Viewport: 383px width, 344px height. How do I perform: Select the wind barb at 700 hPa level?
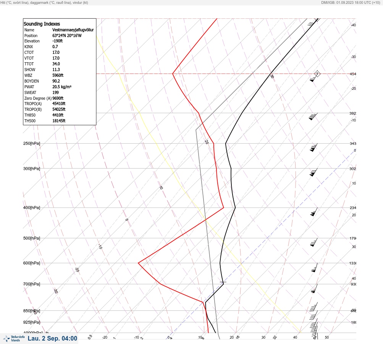tap(314, 289)
